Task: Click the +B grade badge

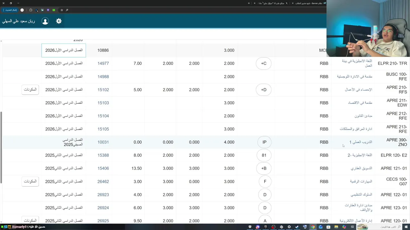Action: (264, 168)
